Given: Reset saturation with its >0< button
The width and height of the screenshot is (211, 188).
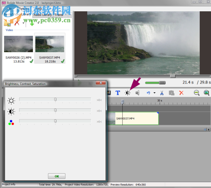Looking at the screenshot, I should click(x=99, y=121).
